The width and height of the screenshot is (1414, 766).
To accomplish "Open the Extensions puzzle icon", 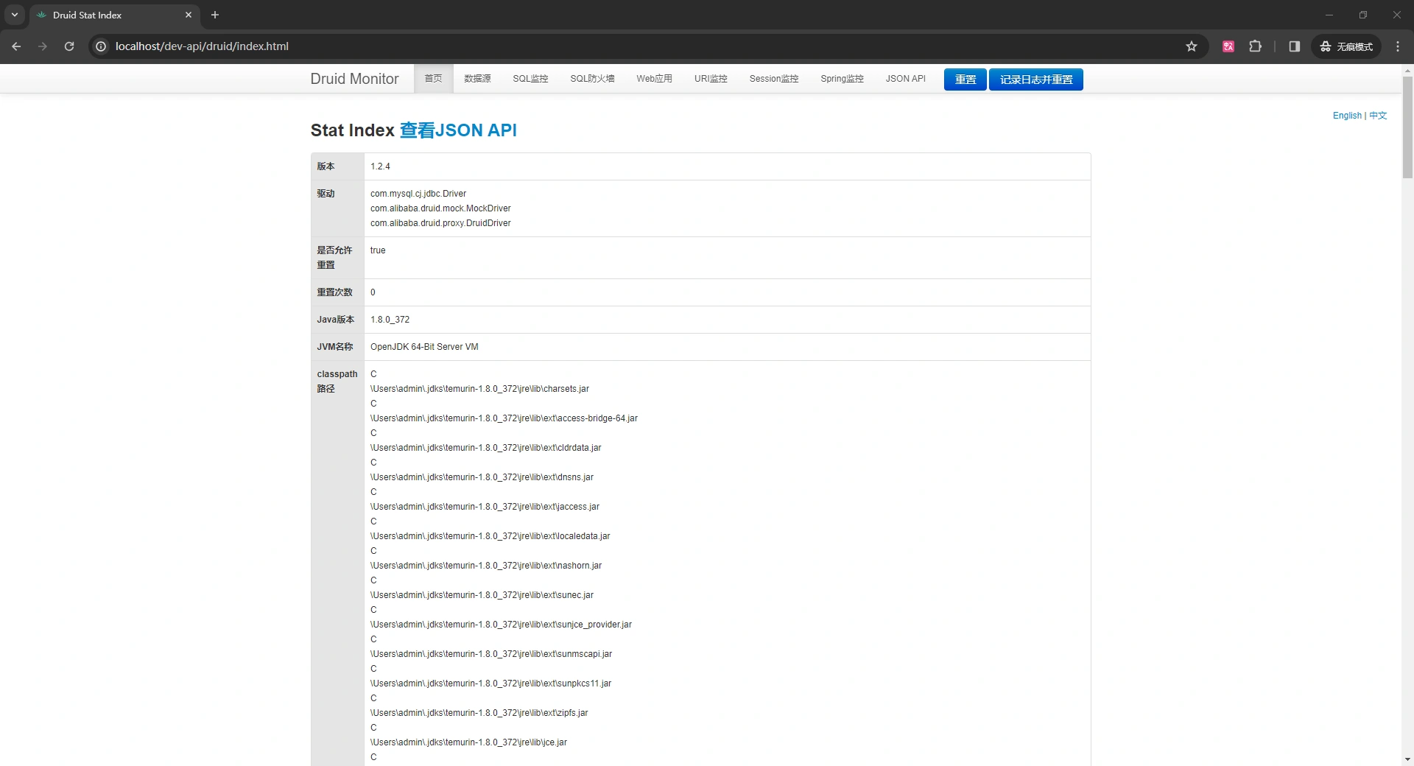I will pos(1256,46).
